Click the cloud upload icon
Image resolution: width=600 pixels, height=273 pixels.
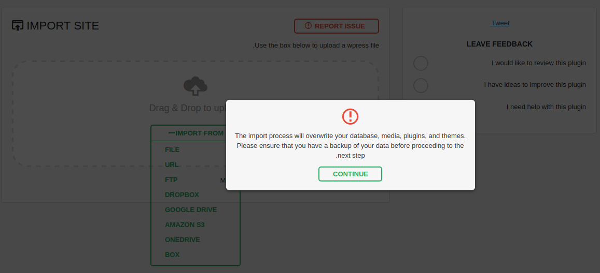pyautogui.click(x=196, y=86)
